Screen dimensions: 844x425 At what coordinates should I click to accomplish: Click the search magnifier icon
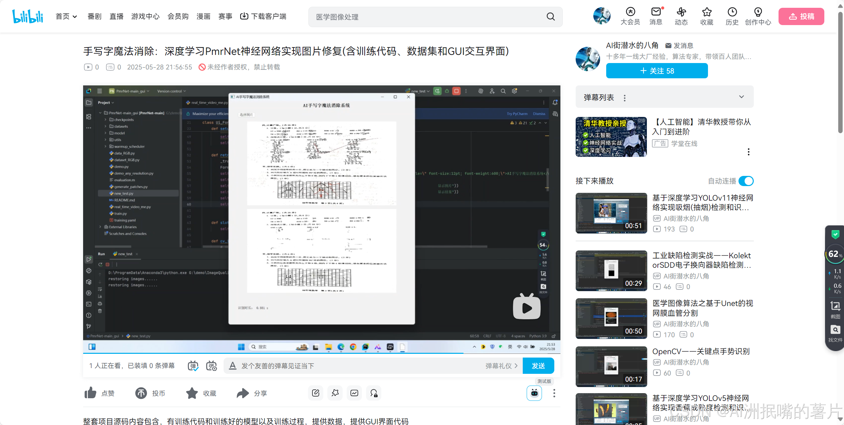(x=551, y=17)
